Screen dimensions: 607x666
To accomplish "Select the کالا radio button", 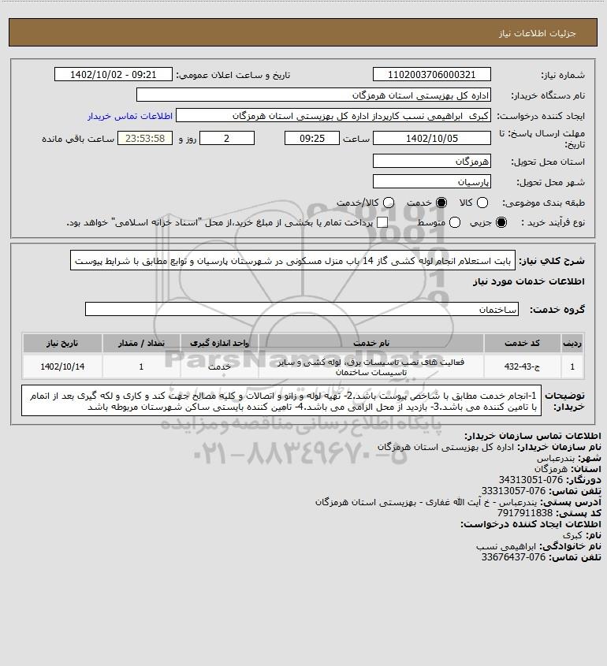I will point(482,203).
